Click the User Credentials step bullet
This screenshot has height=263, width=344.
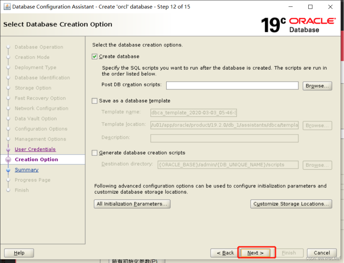click(8, 150)
